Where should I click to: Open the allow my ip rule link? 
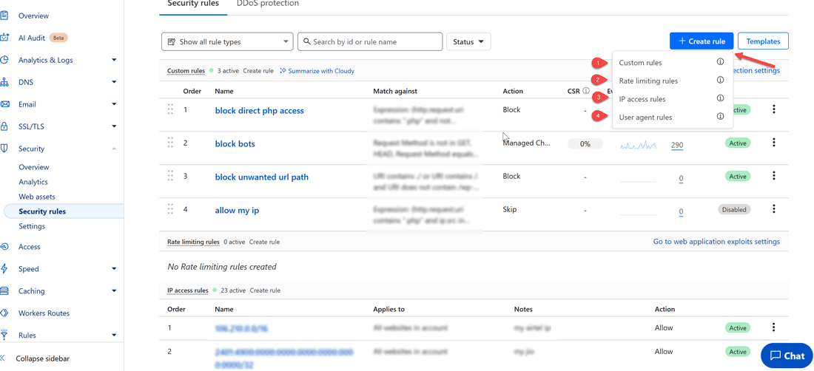[x=237, y=211]
